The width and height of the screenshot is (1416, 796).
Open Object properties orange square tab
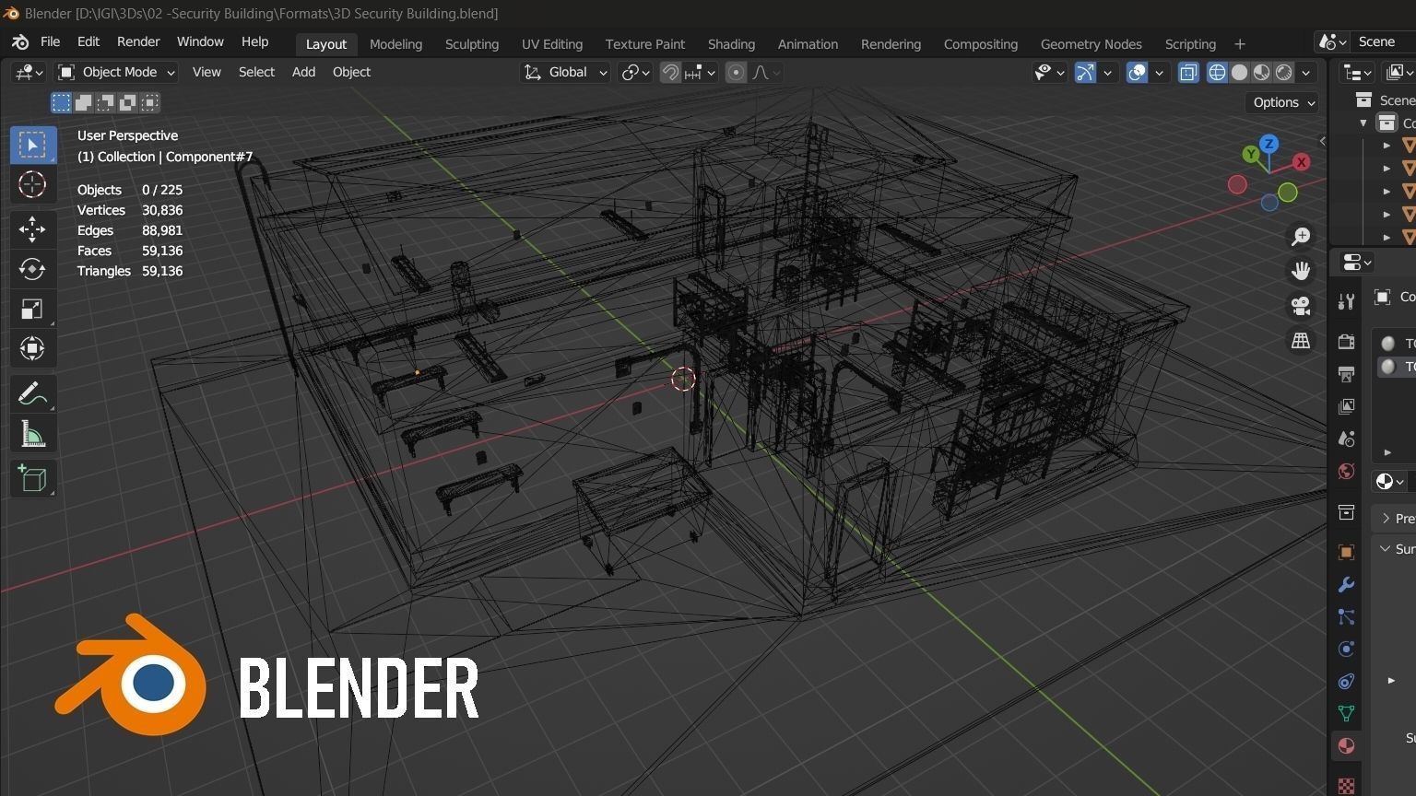[x=1346, y=552]
